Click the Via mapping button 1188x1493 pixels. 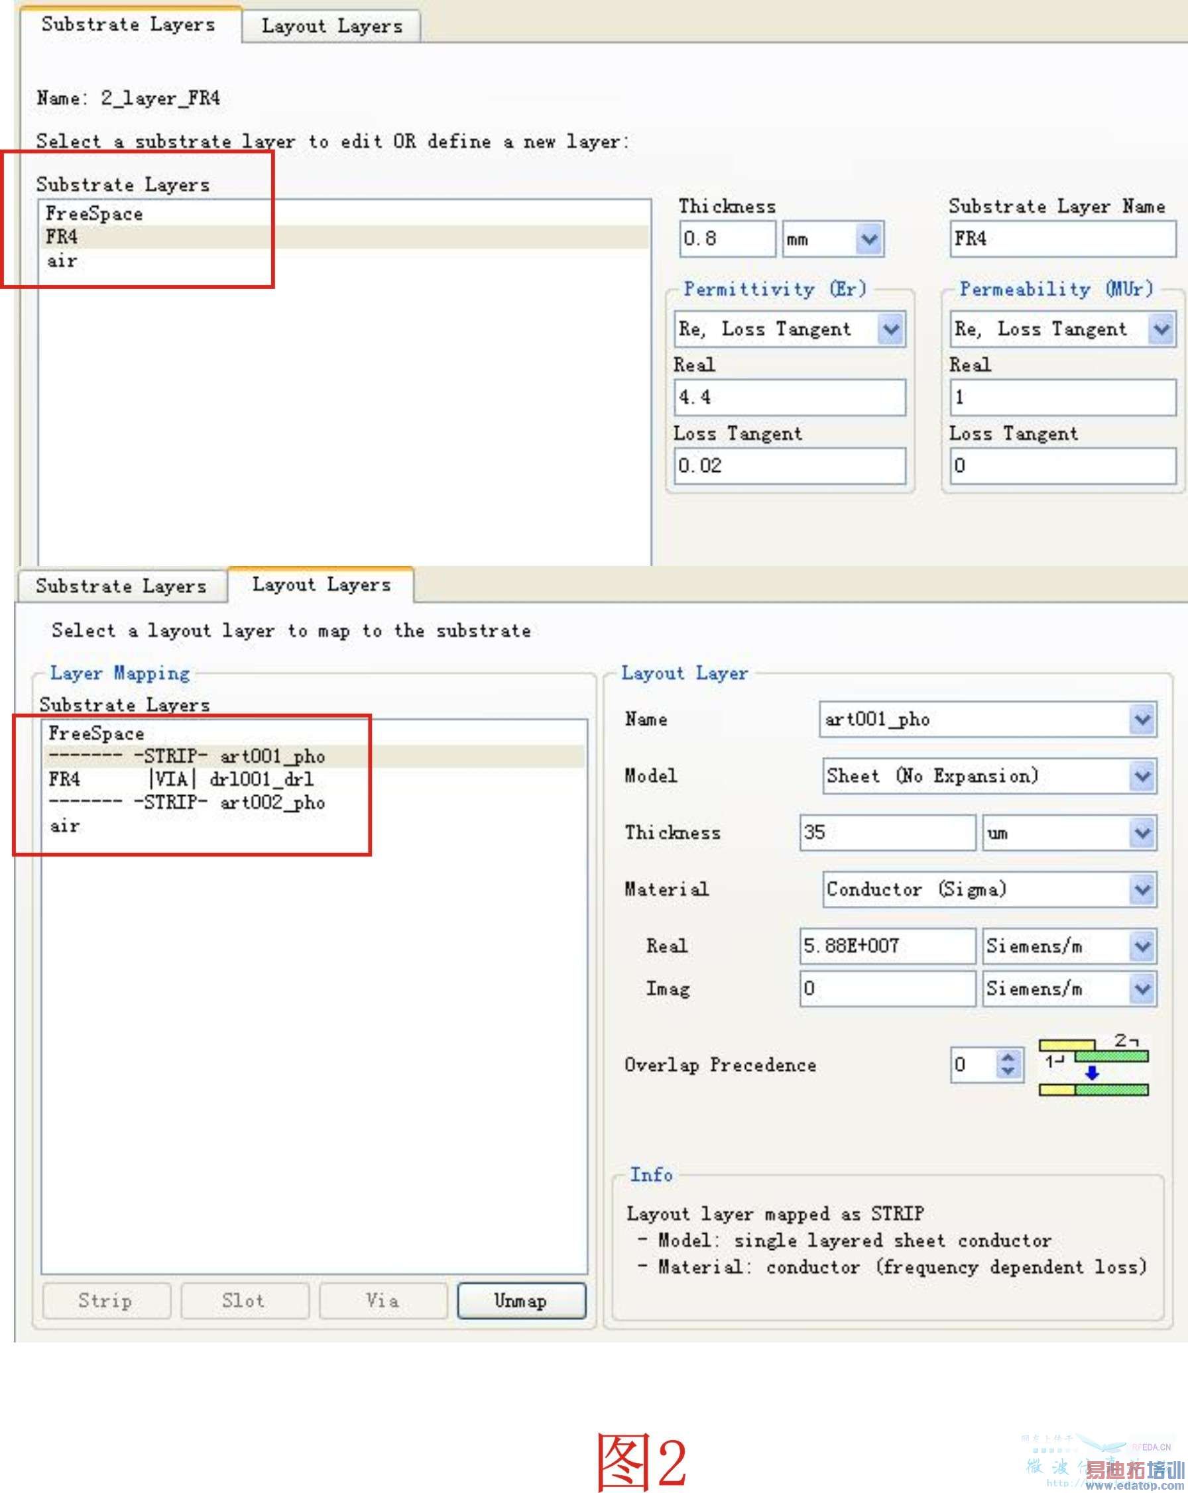(x=383, y=1301)
